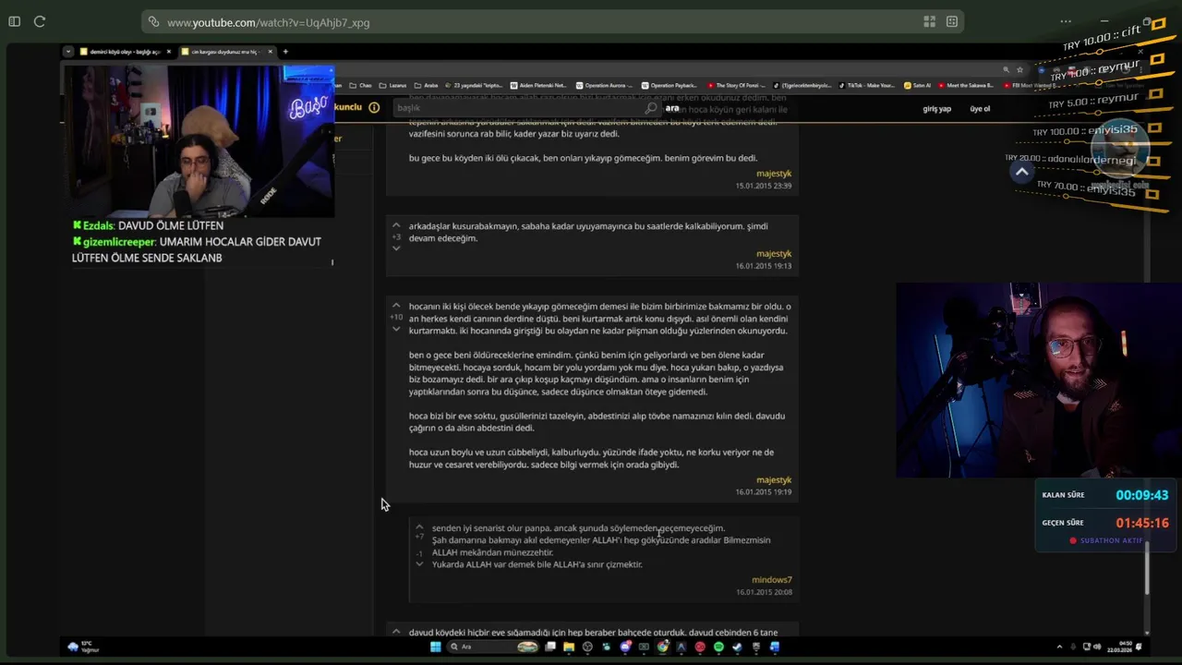Open majestyk profile above 15.01.2015 23:39
1182x665 pixels.
(774, 174)
